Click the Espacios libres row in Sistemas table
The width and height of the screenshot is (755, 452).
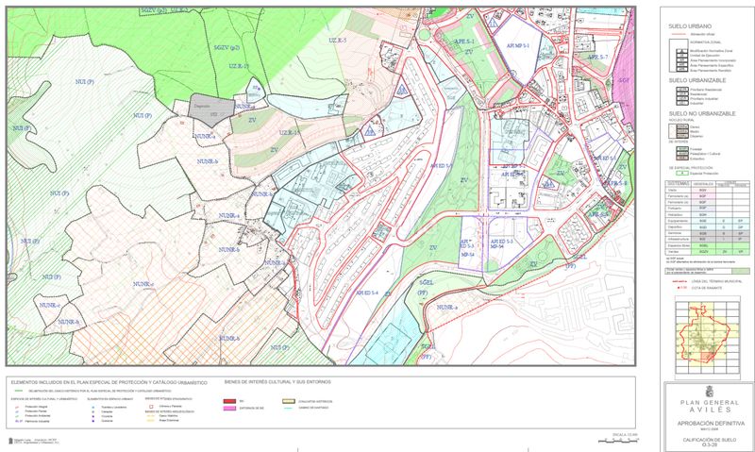click(x=707, y=245)
